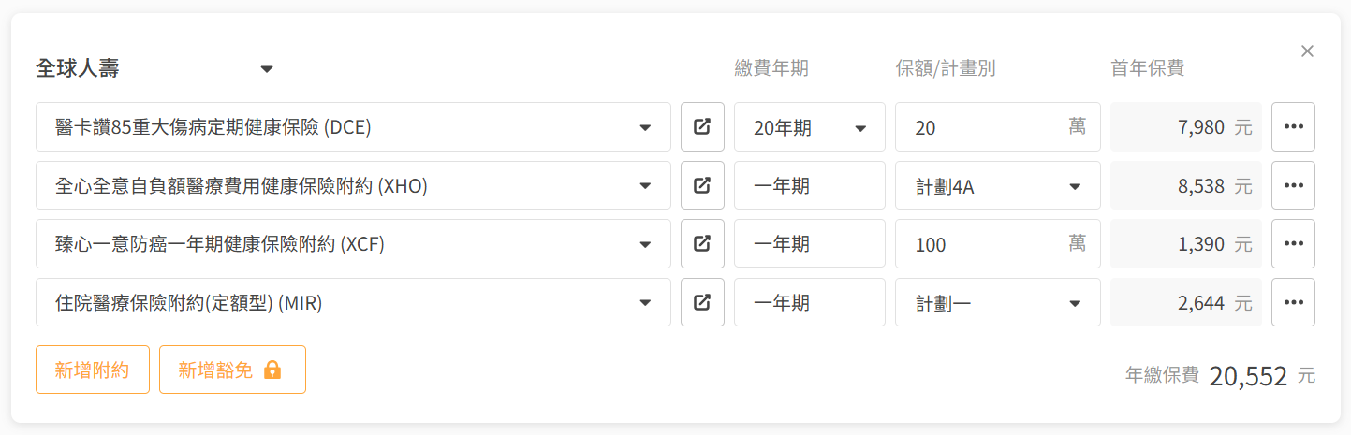The image size is (1351, 435).
Task: Open the 20年期 payment term dropdown
Action: click(809, 127)
